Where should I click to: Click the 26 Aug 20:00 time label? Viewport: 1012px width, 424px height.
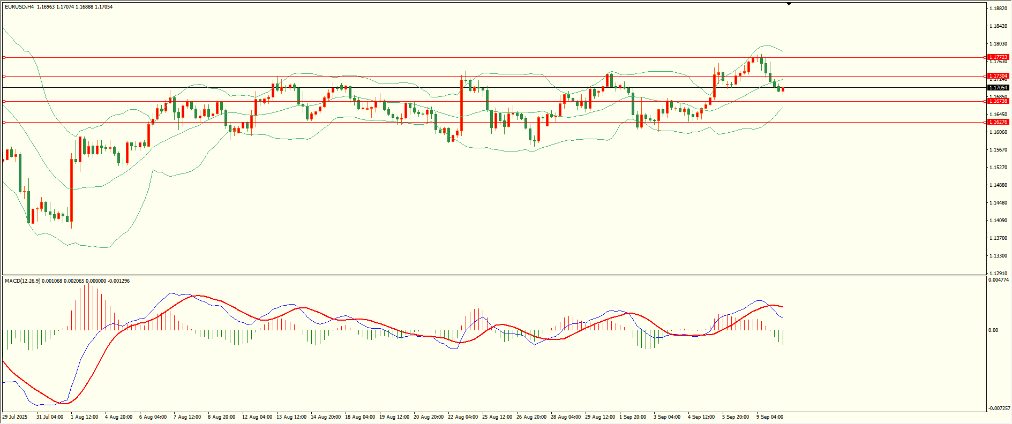pyautogui.click(x=531, y=417)
